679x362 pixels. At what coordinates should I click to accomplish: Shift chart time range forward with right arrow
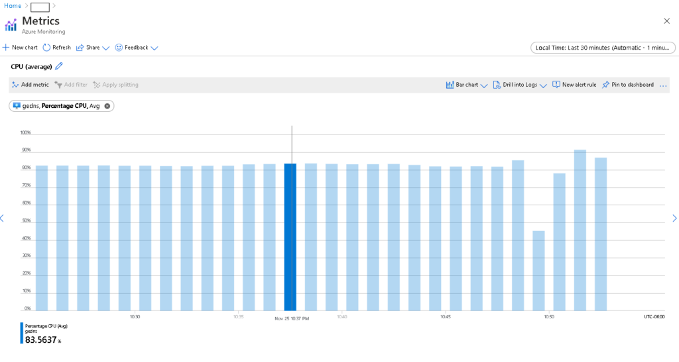click(x=674, y=218)
